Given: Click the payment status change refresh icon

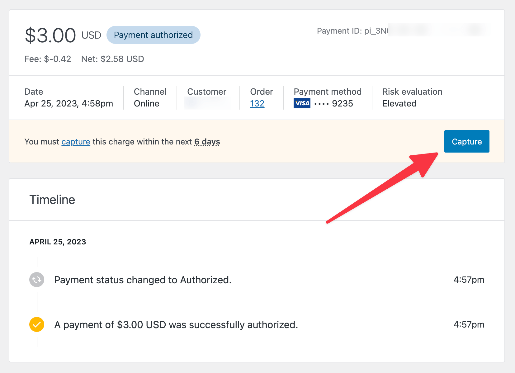Looking at the screenshot, I should [x=36, y=280].
